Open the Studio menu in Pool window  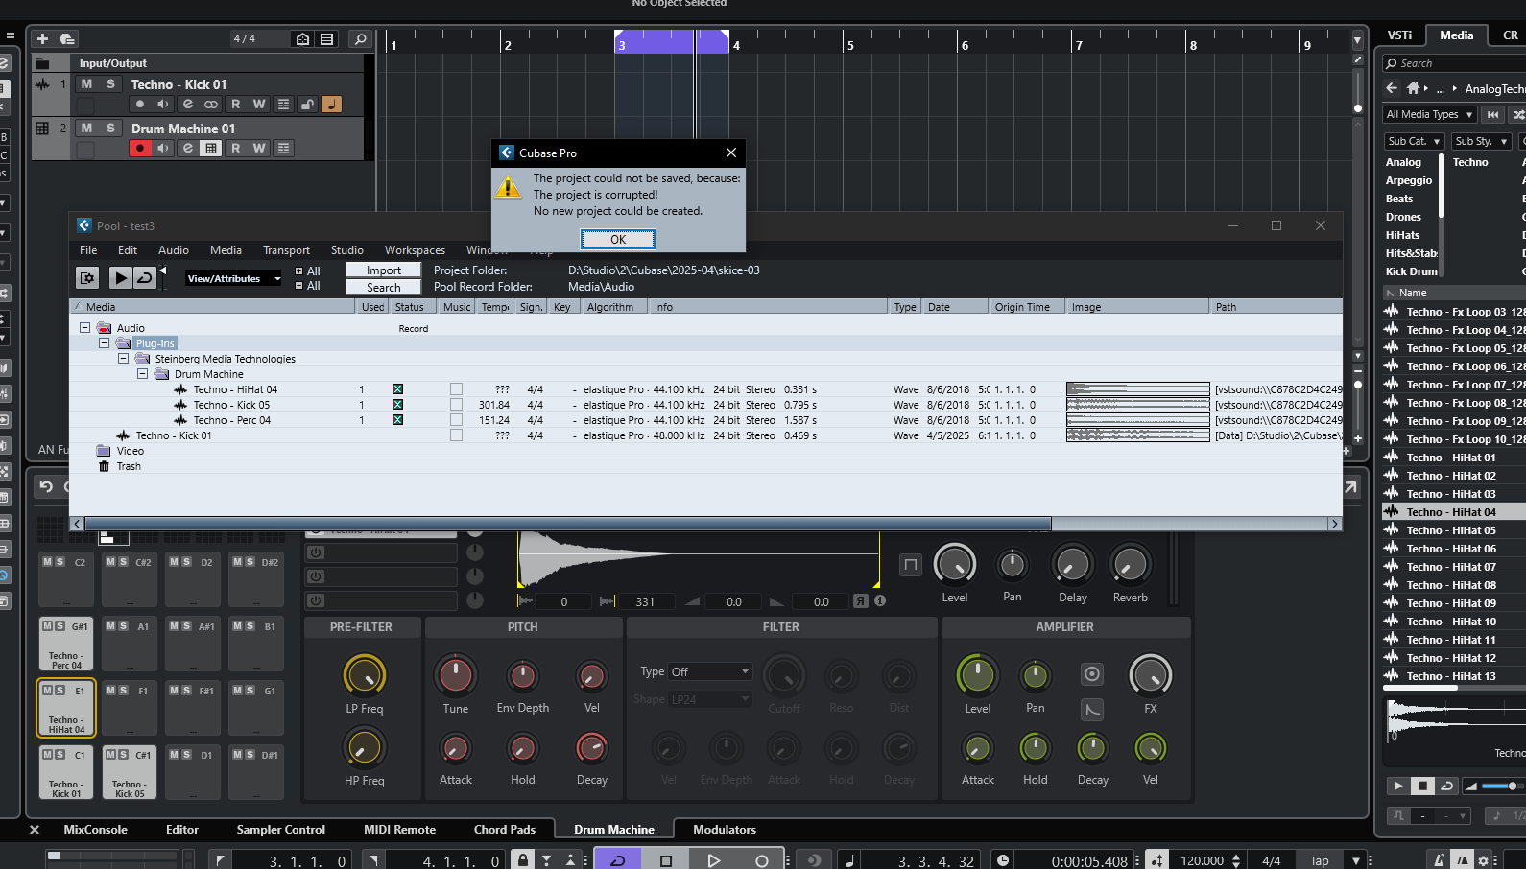pyautogui.click(x=346, y=250)
